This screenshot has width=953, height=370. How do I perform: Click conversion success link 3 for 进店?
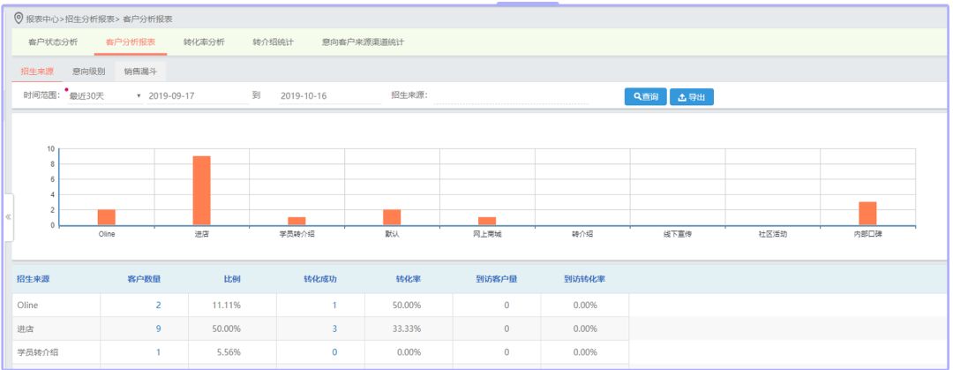click(x=334, y=328)
